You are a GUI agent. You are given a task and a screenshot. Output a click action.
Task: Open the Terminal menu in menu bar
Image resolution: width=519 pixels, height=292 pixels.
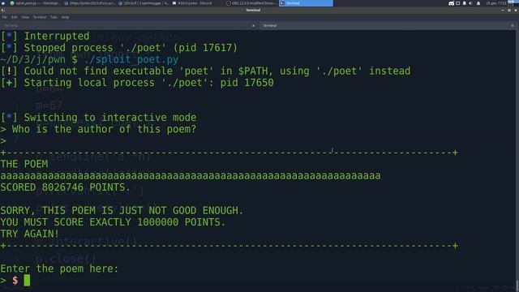tap(40, 17)
